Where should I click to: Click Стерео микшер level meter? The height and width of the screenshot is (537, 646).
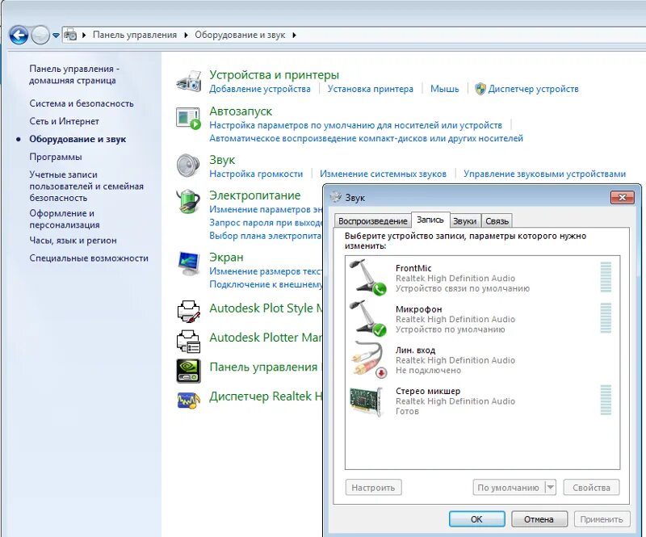pyautogui.click(x=606, y=400)
